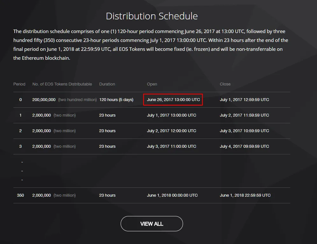Viewport: 317px width, 244px height.
Task: Select '120 hours (5 days)' duration cell
Action: [x=116, y=100]
